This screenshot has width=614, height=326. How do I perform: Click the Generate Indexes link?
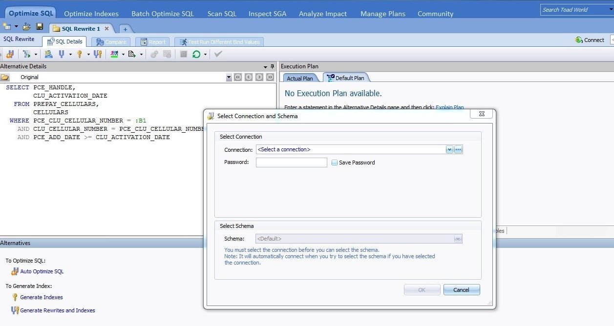tap(42, 297)
